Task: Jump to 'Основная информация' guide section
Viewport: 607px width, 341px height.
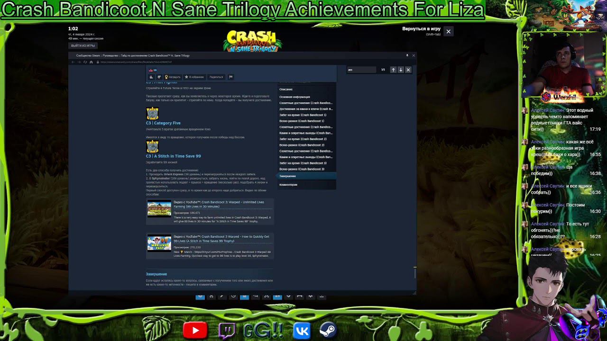Action: click(294, 97)
